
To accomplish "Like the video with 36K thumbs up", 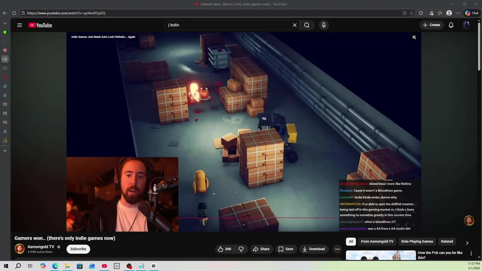I will (224, 249).
